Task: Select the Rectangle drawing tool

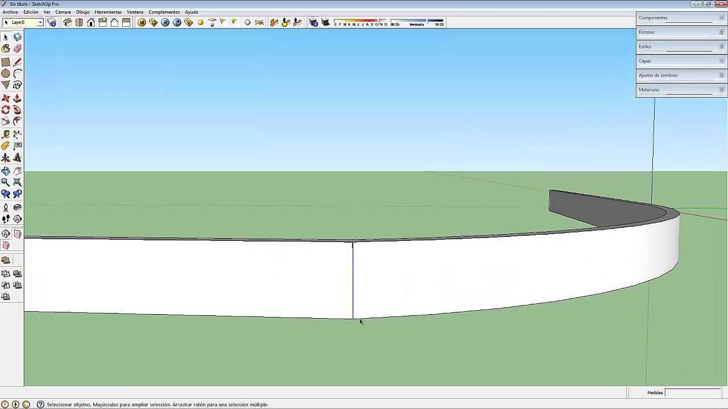Action: [x=6, y=62]
